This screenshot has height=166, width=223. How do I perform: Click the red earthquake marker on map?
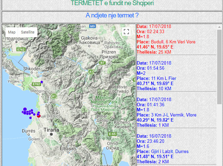[39, 116]
